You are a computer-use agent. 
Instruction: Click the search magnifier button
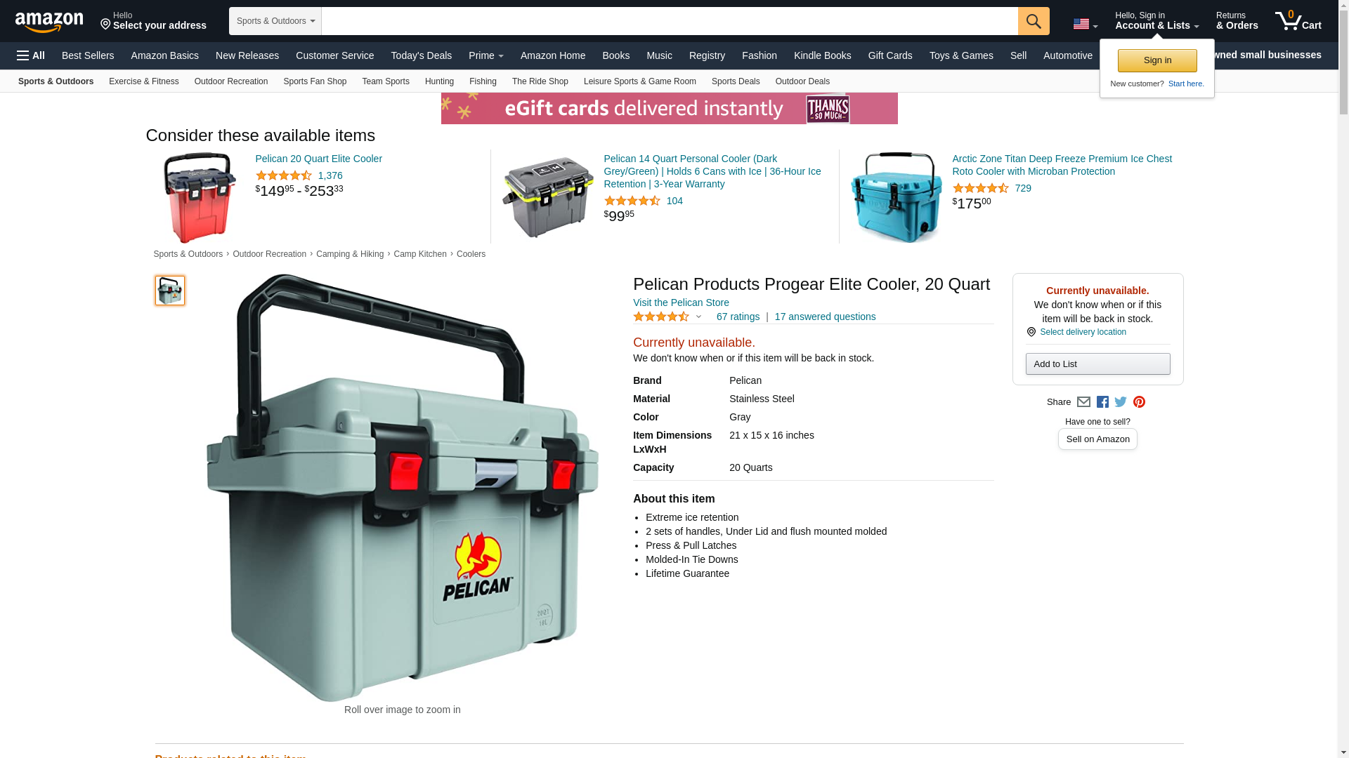tap(1034, 21)
